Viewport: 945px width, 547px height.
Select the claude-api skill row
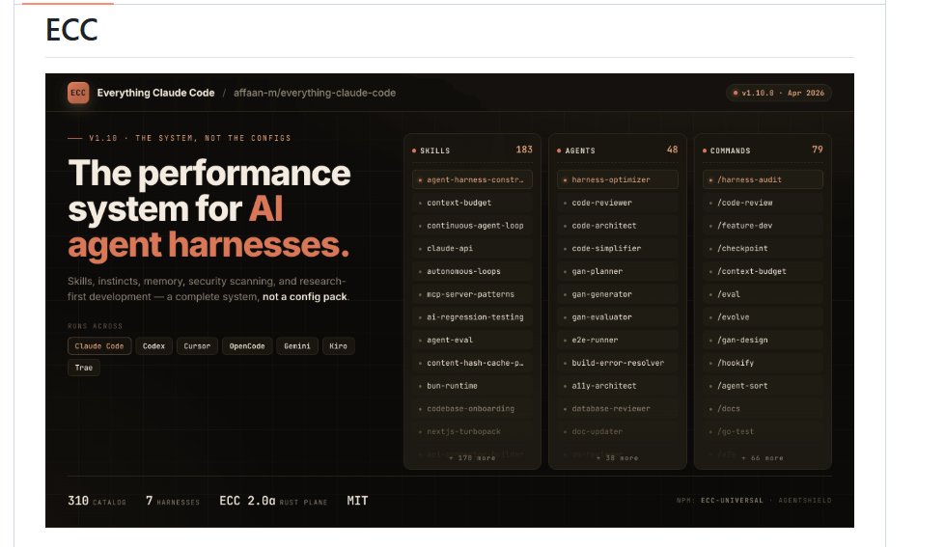click(x=473, y=248)
